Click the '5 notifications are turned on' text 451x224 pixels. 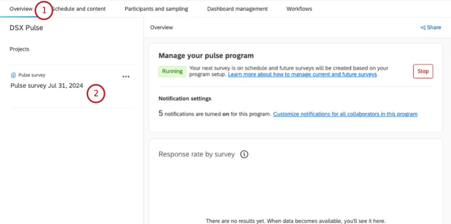click(215, 114)
